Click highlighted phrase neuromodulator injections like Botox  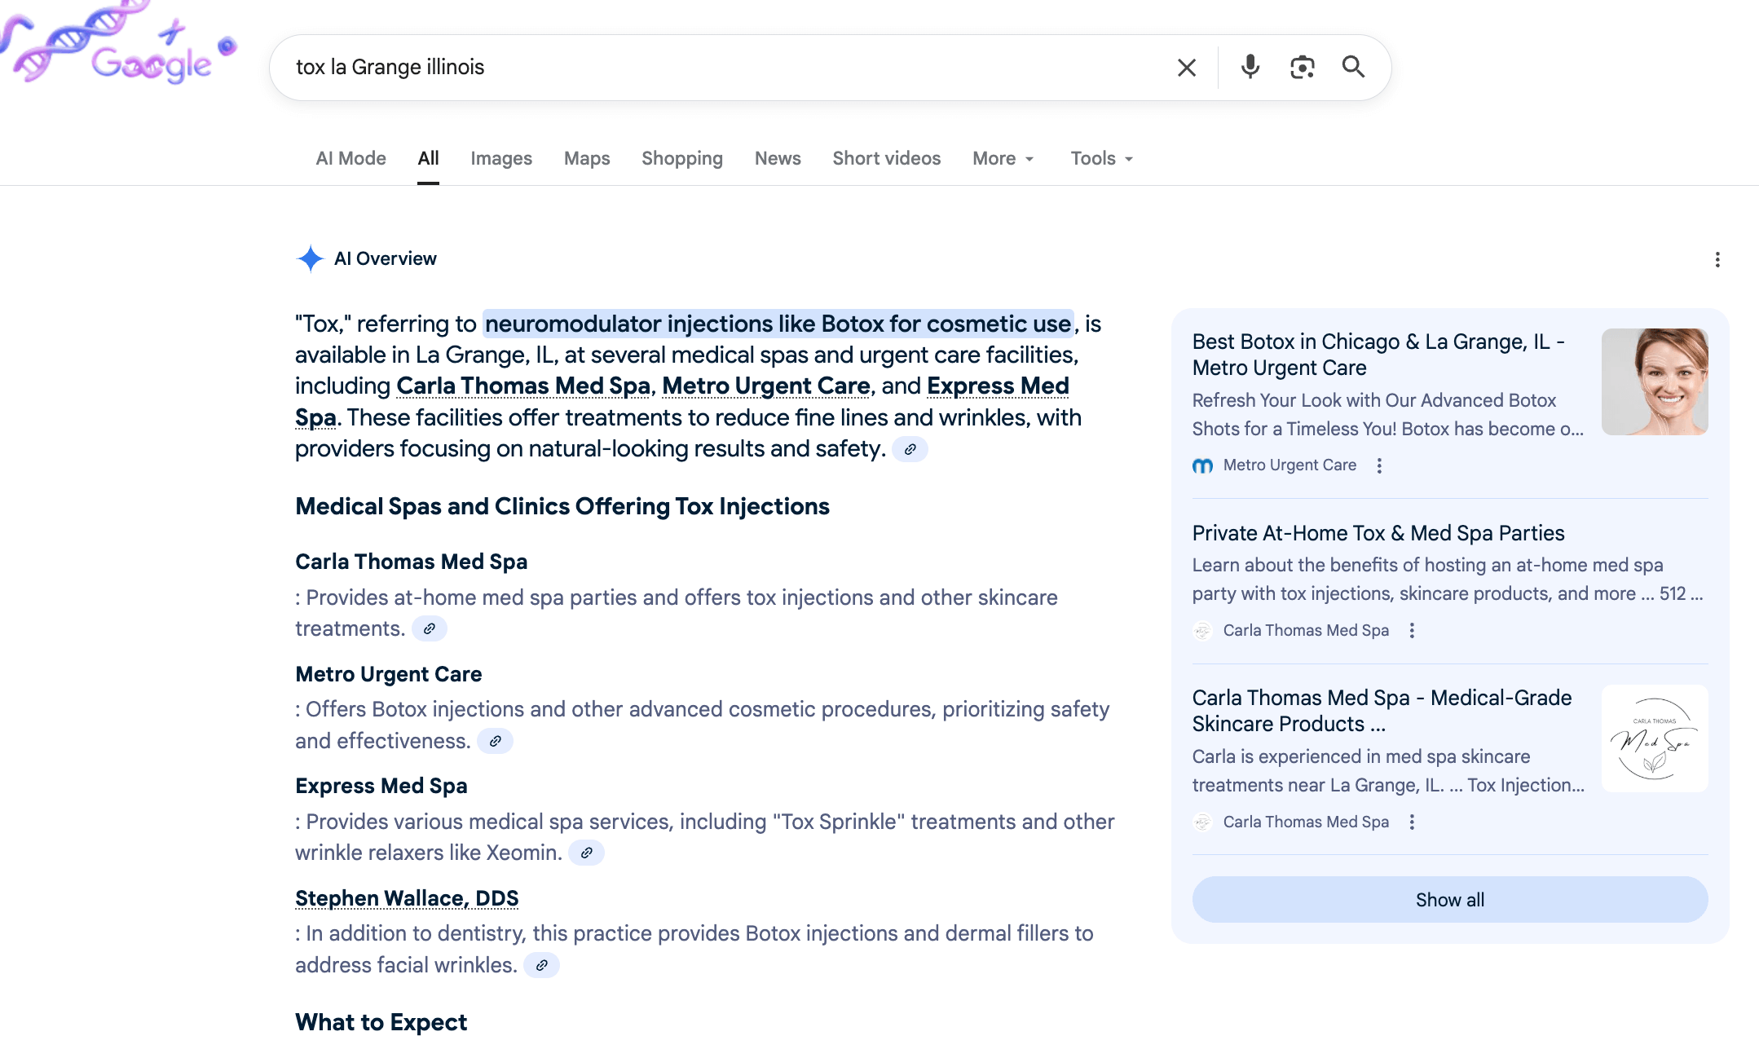click(778, 324)
